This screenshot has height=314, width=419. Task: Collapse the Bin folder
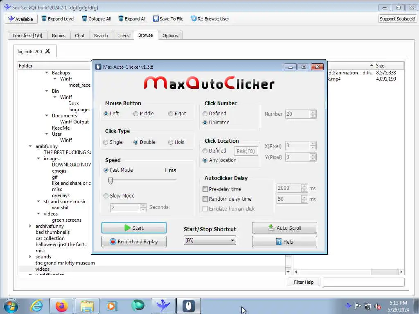point(47,91)
